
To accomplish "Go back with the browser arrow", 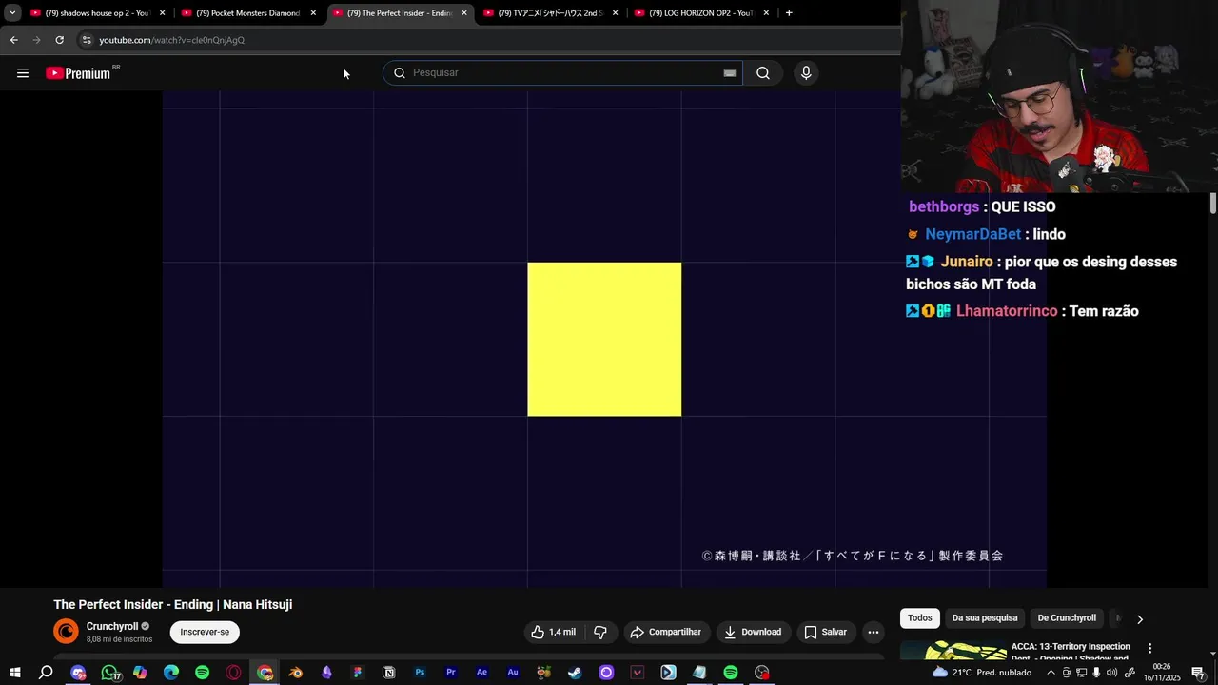I will click(x=13, y=40).
